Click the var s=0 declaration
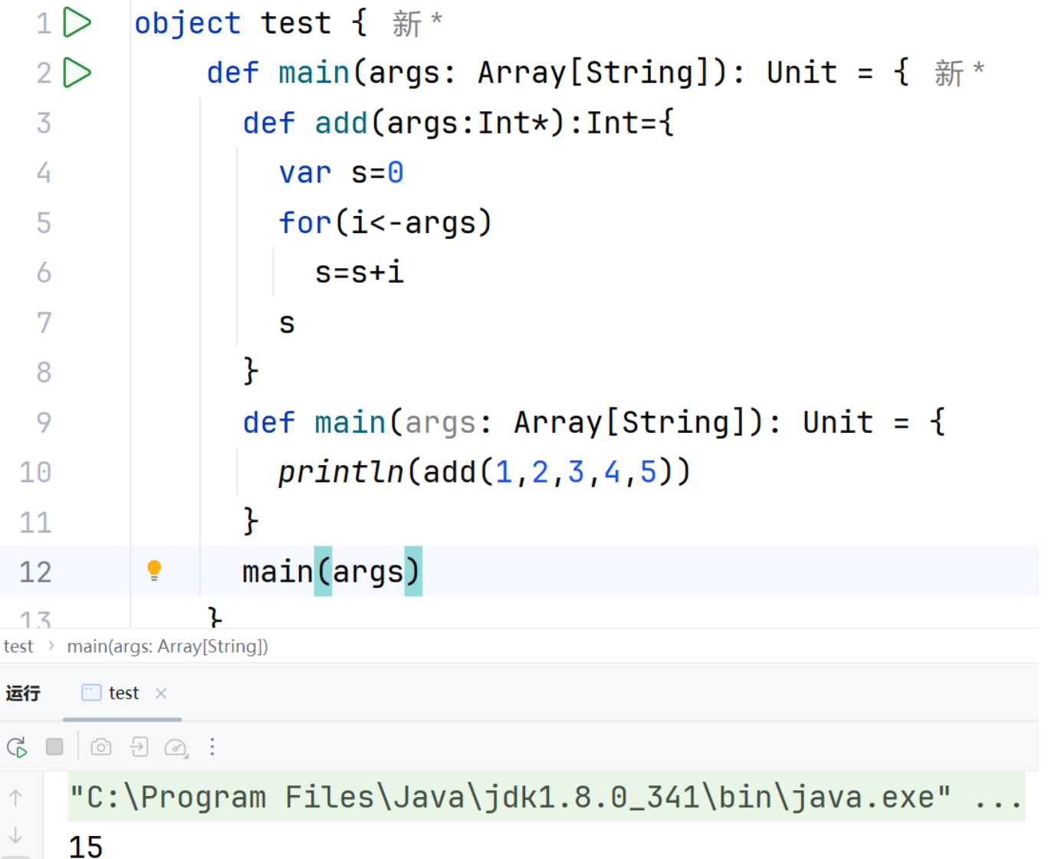The width and height of the screenshot is (1048, 859). (341, 172)
